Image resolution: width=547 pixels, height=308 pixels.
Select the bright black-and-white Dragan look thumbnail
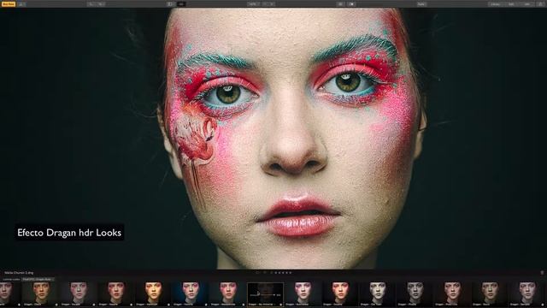click(378, 293)
